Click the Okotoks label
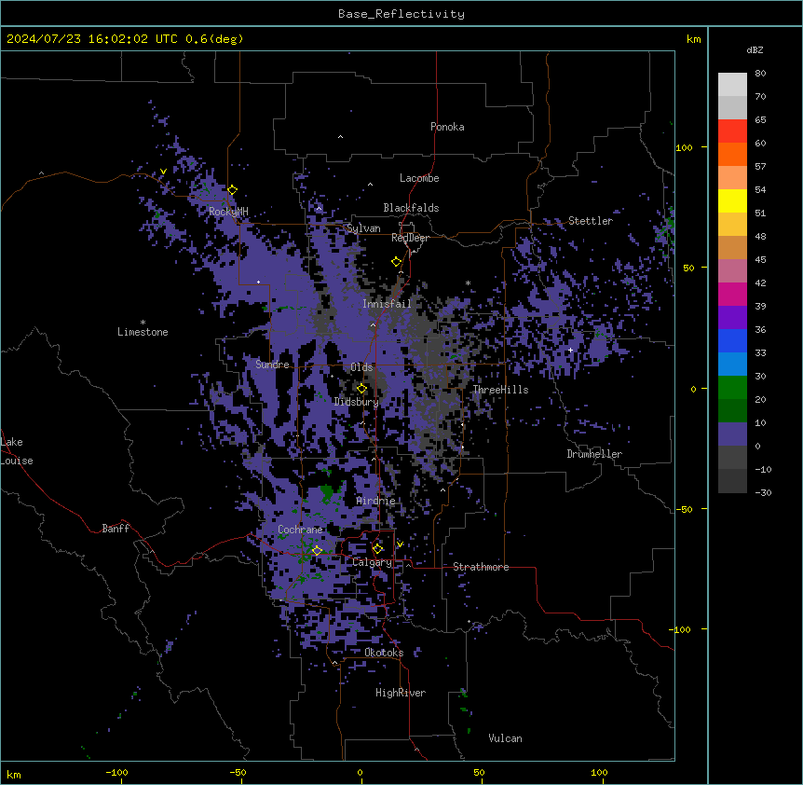Screen dimensions: 803x785 point(384,653)
